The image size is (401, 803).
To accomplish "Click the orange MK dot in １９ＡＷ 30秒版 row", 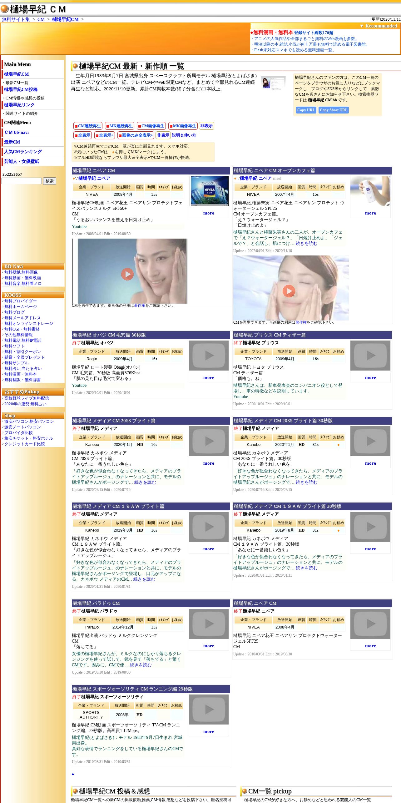I will tap(338, 530).
